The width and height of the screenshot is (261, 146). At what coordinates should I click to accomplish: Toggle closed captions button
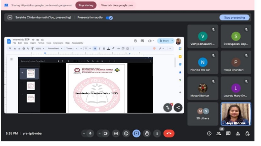point(116,133)
